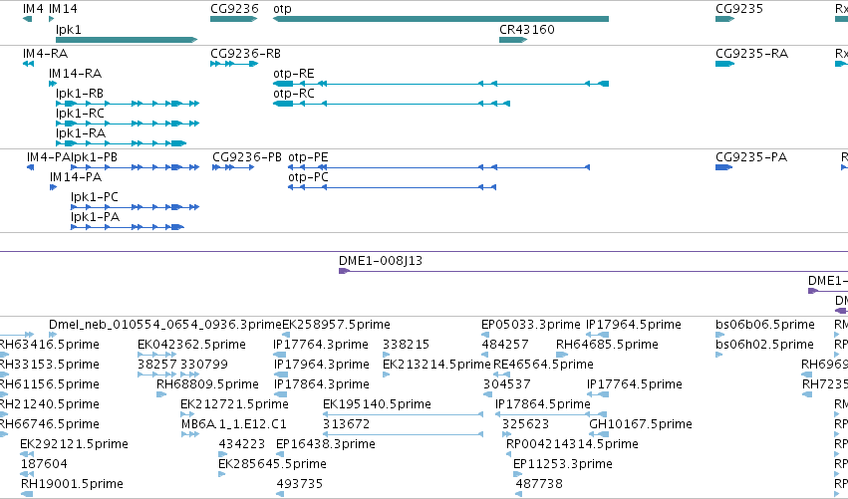Select the 484257 EST label
The width and height of the screenshot is (848, 499).
pyautogui.click(x=505, y=345)
